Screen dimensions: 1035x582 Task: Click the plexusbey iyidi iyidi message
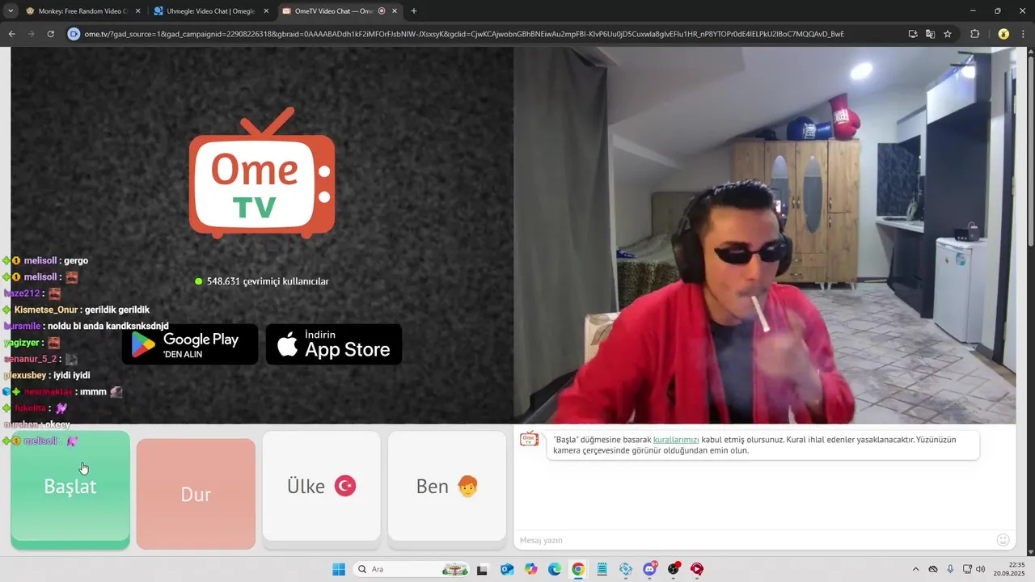point(47,375)
